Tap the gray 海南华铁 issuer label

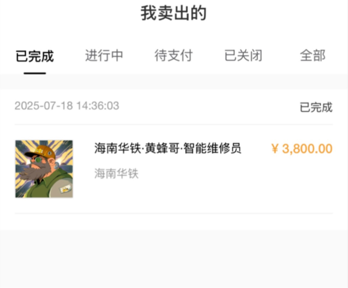(116, 173)
